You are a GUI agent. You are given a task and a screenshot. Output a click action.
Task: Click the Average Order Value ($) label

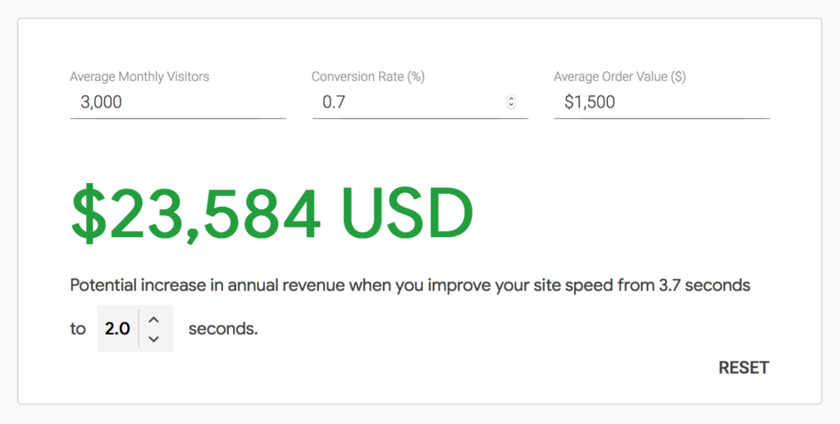point(620,76)
